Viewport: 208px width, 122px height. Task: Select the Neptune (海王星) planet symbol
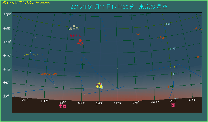(74, 25)
